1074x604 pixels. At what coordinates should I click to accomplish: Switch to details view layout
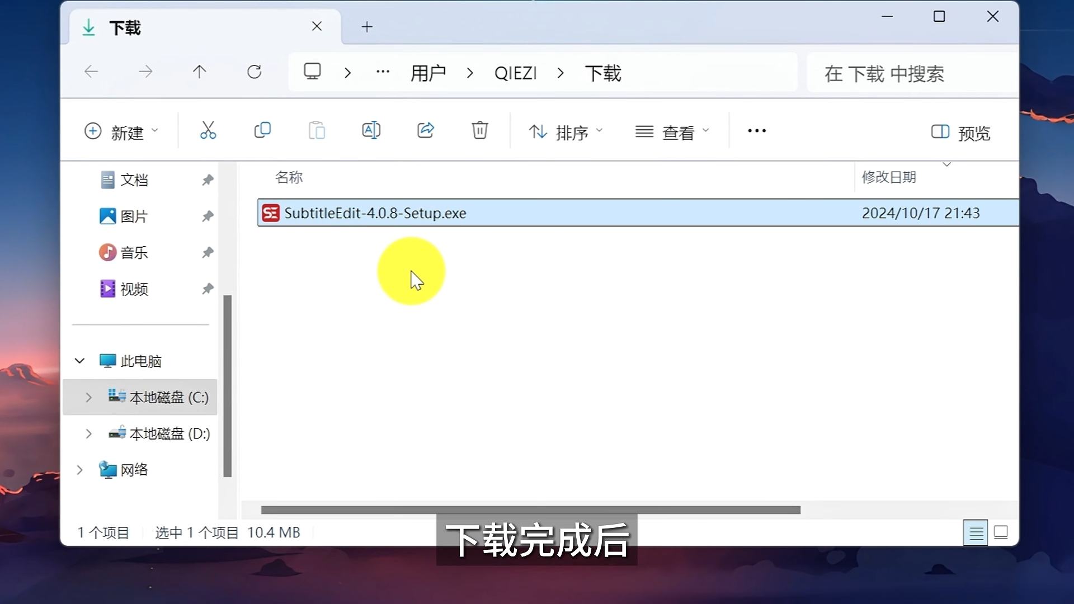pos(976,532)
